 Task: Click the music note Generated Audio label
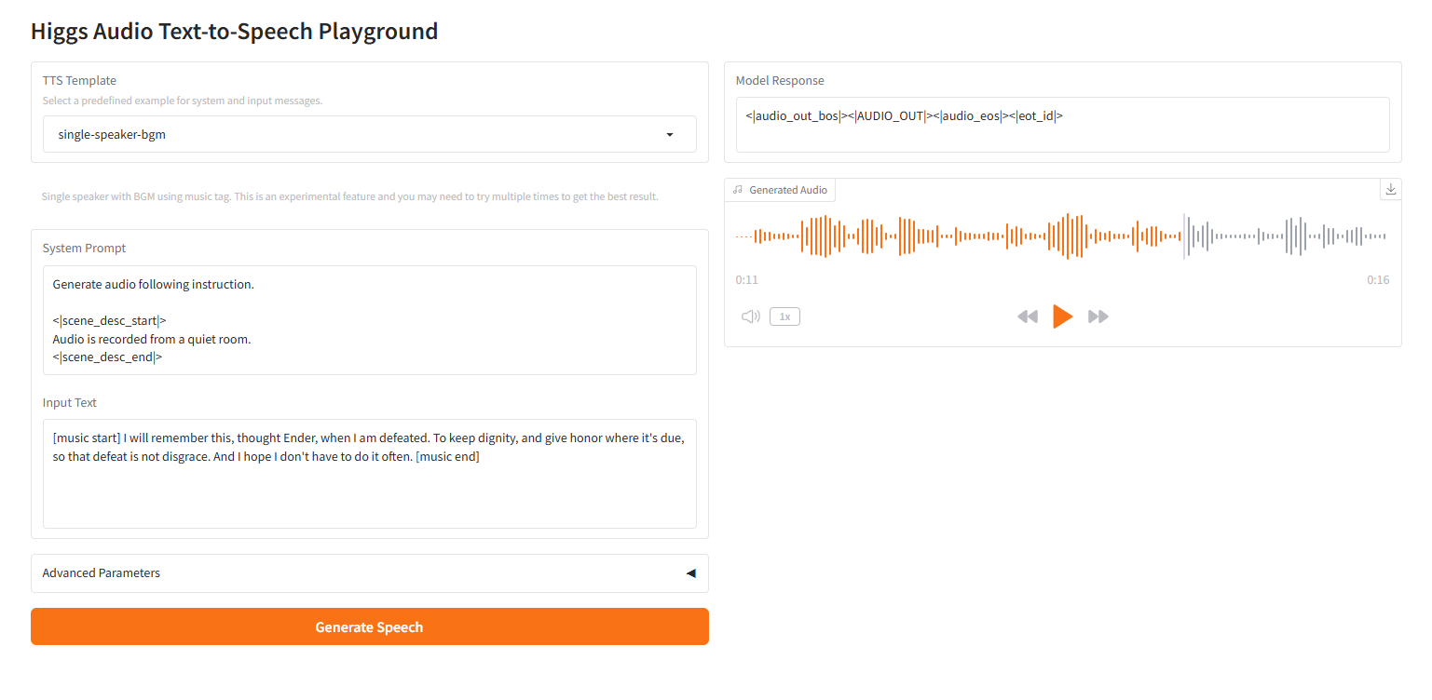click(780, 190)
